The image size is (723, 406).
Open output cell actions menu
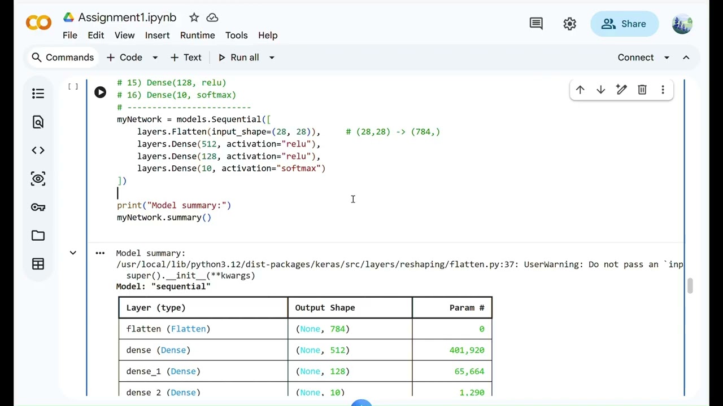100,253
